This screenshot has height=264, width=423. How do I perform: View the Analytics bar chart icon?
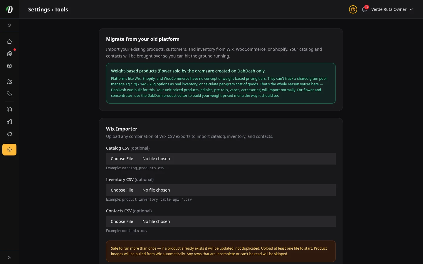(x=9, y=122)
